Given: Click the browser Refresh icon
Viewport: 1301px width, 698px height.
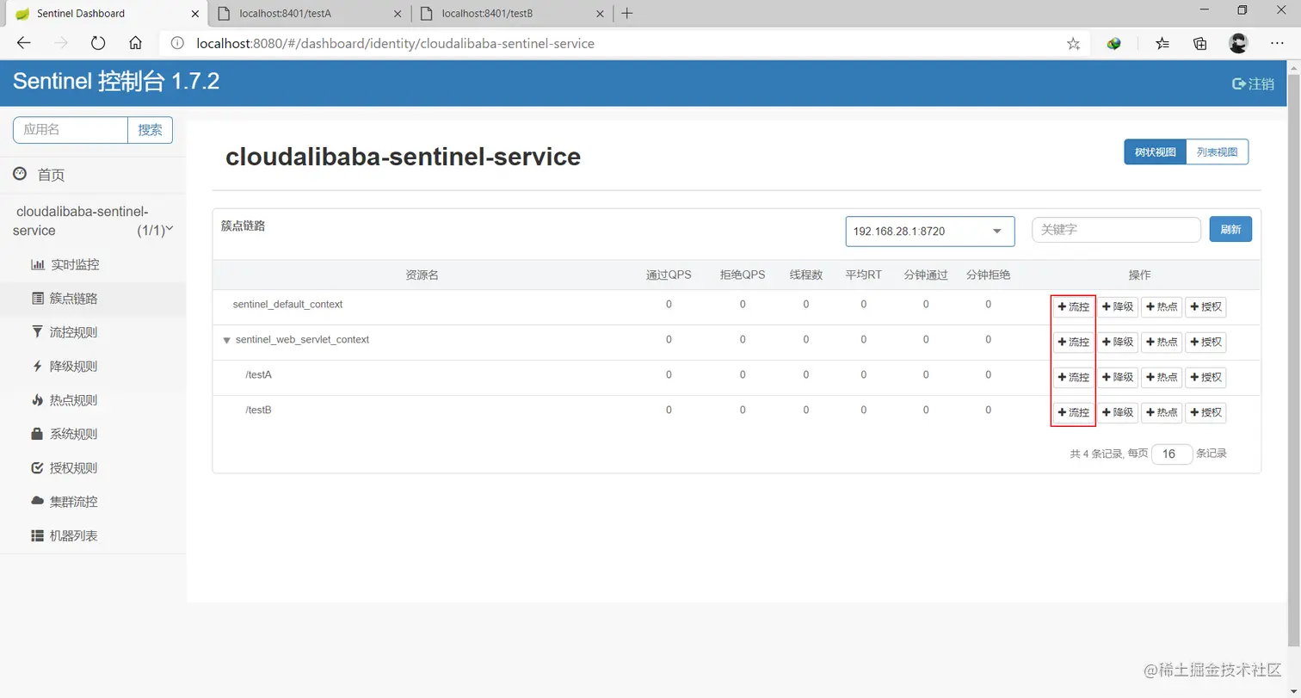Looking at the screenshot, I should click(98, 43).
